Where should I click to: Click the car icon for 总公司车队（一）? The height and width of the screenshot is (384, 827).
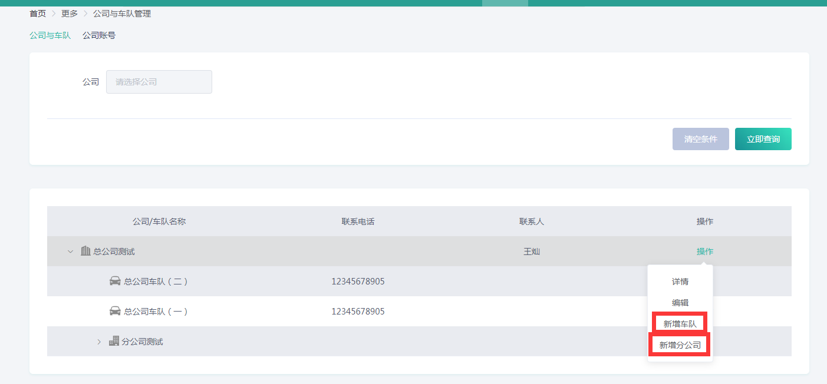click(115, 311)
